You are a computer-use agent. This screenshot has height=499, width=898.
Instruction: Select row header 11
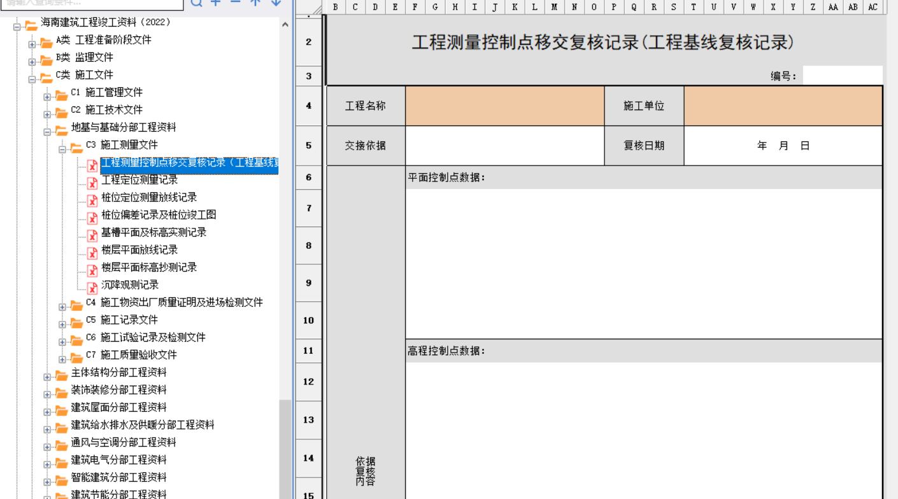(x=309, y=351)
